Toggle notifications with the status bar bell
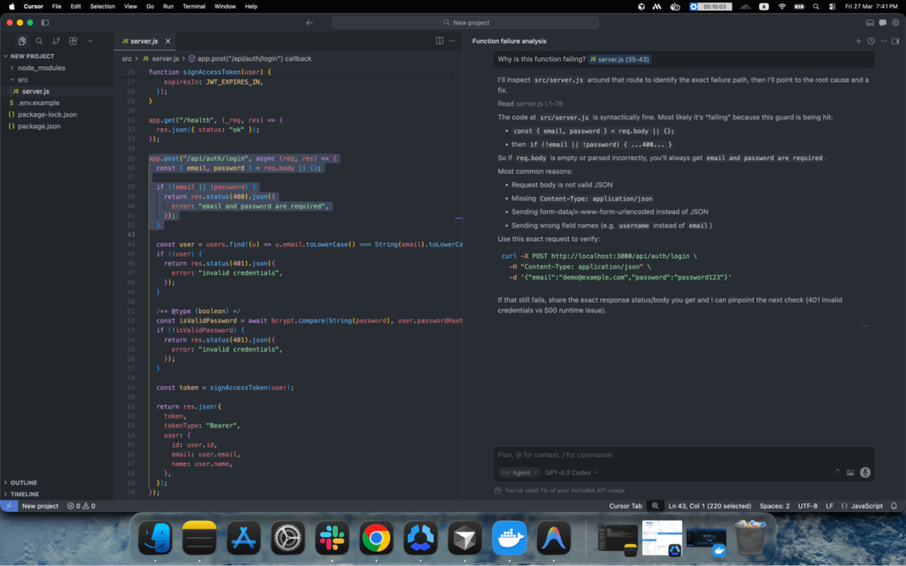The height and width of the screenshot is (566, 906). click(894, 506)
